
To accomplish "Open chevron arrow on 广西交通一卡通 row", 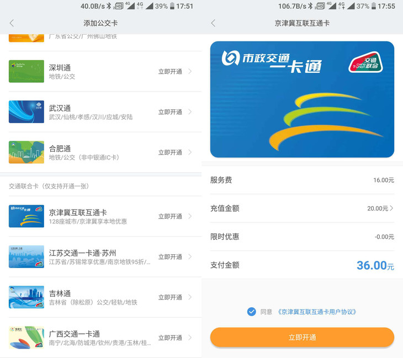I will click(190, 338).
